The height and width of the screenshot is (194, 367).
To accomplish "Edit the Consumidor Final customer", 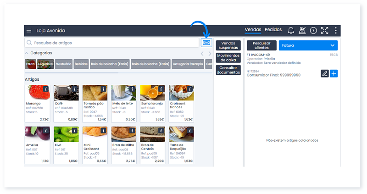I will (x=325, y=73).
